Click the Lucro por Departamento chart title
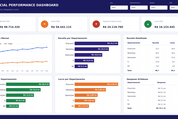Screen dimensions: 178x119 71,79
